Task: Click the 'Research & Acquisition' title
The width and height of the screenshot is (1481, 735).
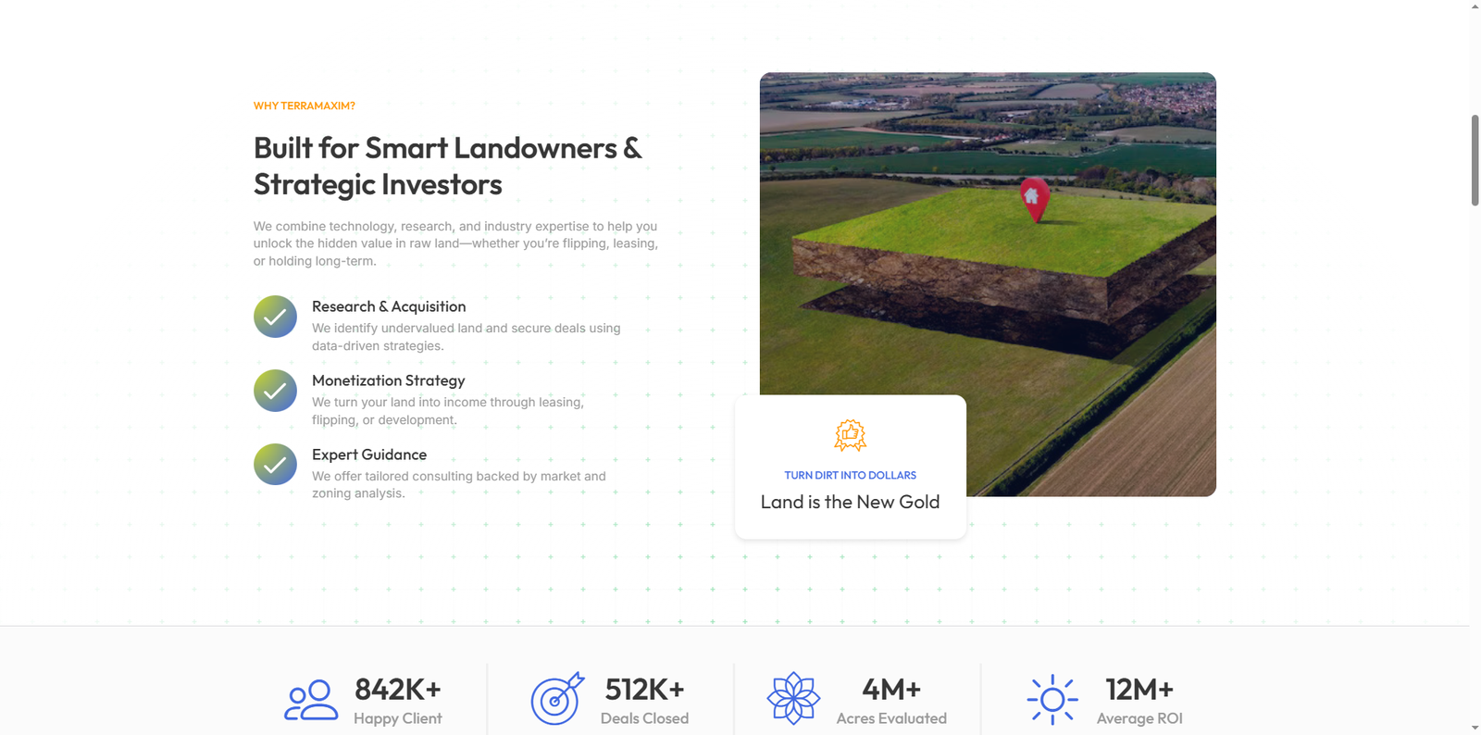Action: (389, 306)
